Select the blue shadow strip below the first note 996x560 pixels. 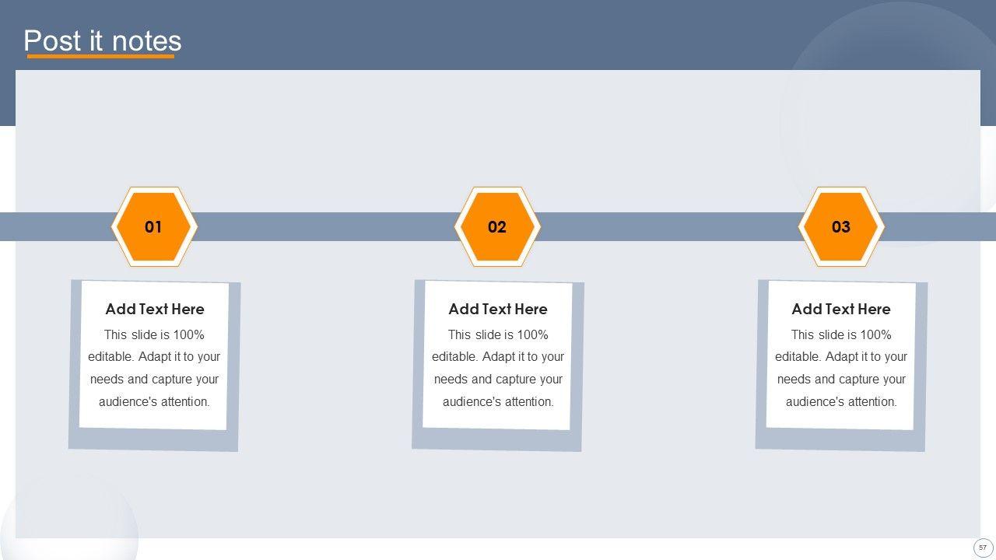click(x=153, y=439)
